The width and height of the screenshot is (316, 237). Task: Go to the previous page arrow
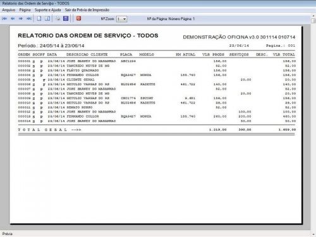click(13, 18)
